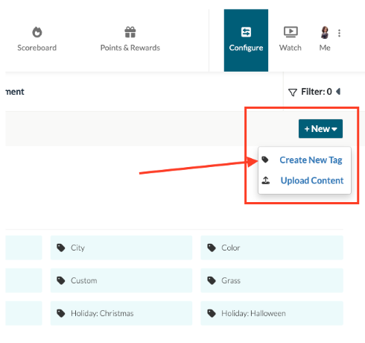Open the Me profile avatar
This screenshot has height=343, width=365.
click(x=325, y=32)
